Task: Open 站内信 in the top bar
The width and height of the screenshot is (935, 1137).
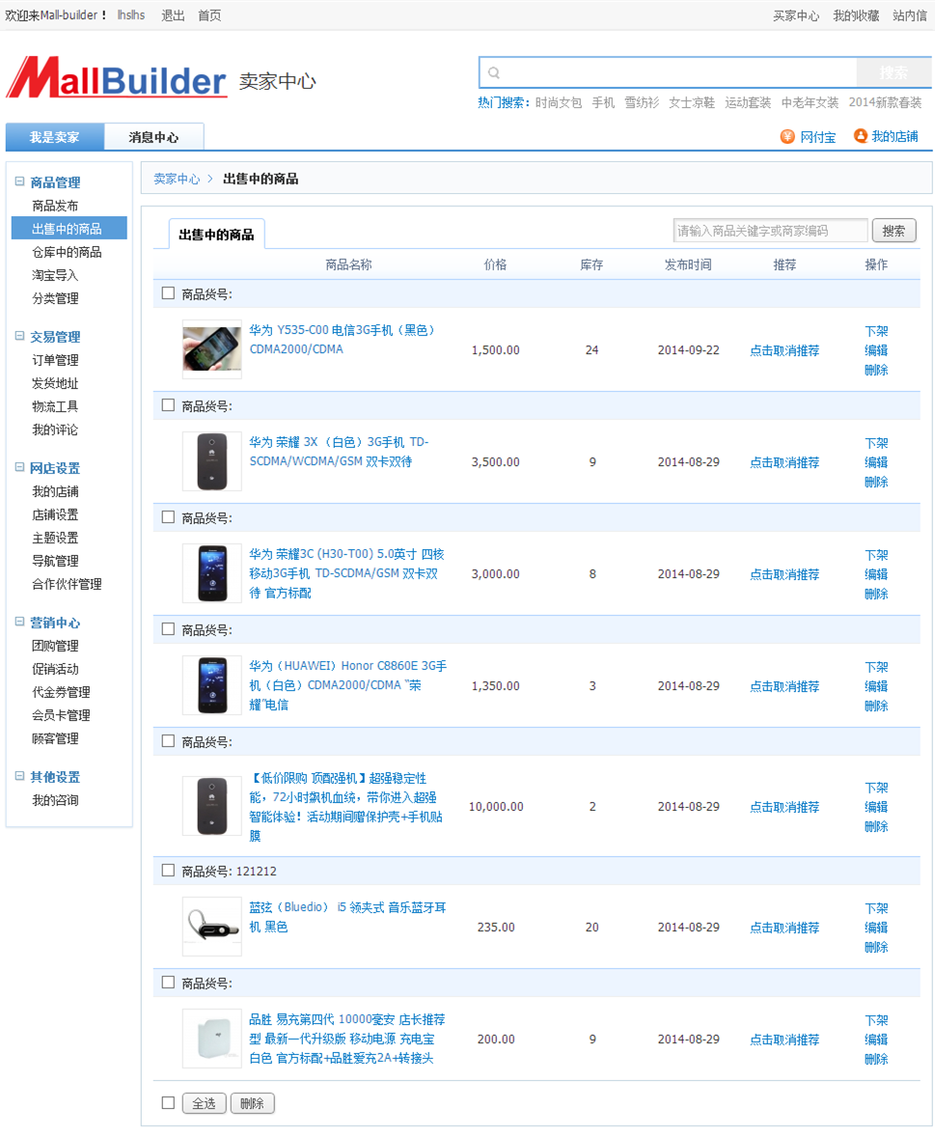Action: coord(910,15)
